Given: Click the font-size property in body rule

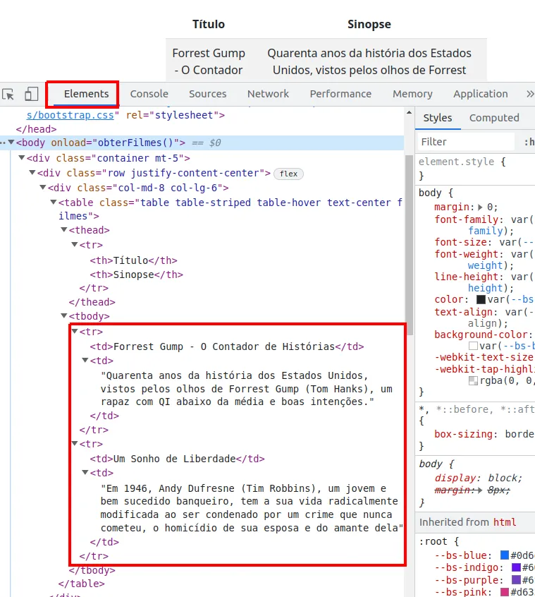Looking at the screenshot, I should pos(461,242).
